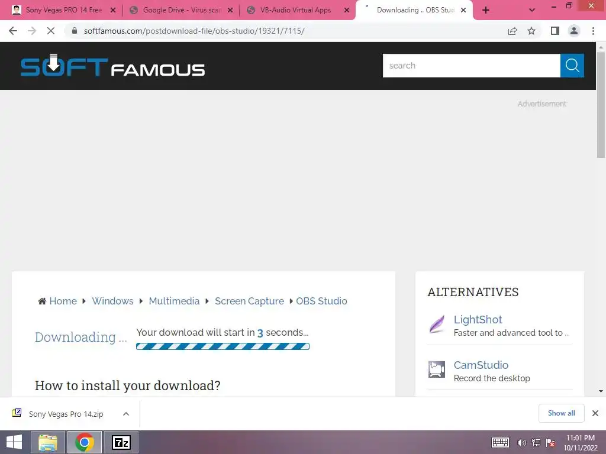Click the SoftFamous logo
606x454 pixels.
click(112, 66)
